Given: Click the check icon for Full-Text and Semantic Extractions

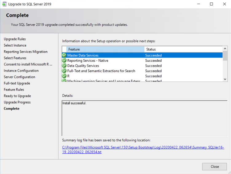Looking at the screenshot, I should click(x=64, y=71).
